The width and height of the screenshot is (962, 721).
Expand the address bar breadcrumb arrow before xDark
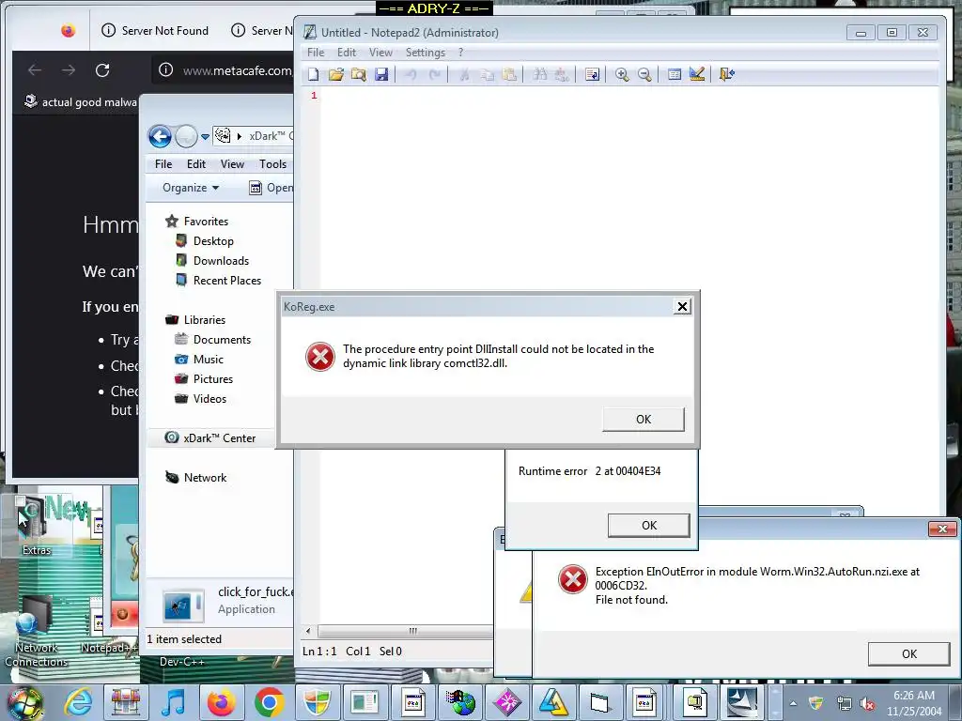click(240, 136)
